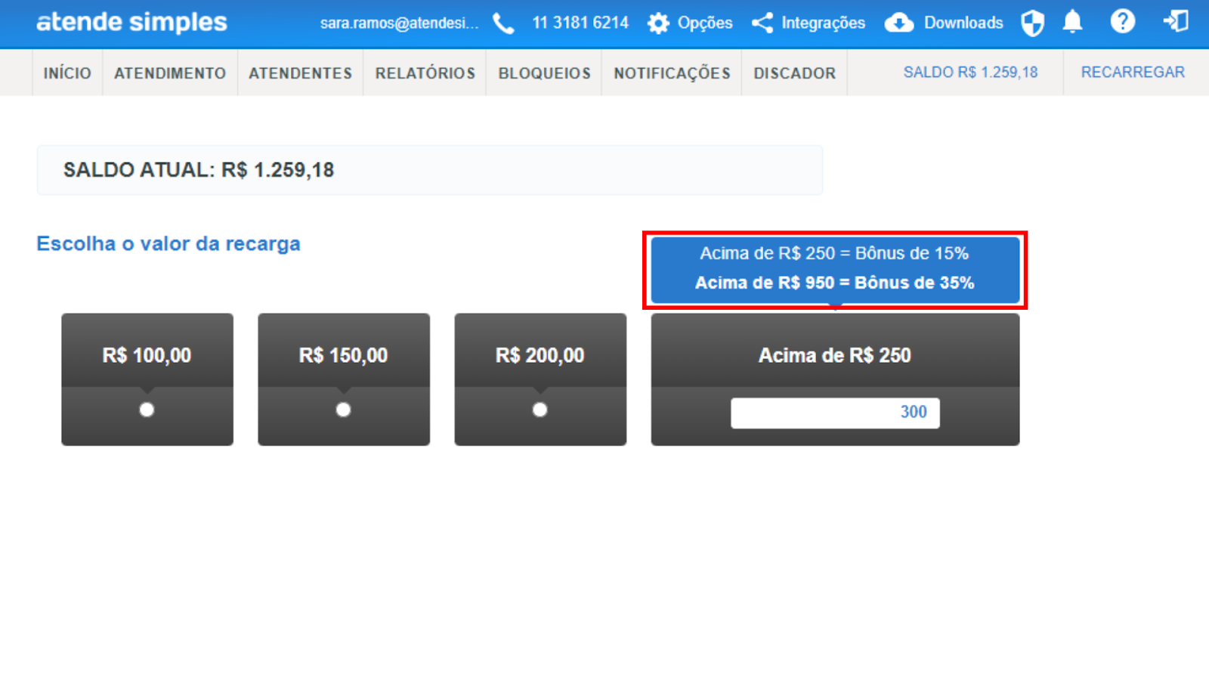Click the help question mark icon
This screenshot has height=680, width=1209.
(x=1123, y=21)
